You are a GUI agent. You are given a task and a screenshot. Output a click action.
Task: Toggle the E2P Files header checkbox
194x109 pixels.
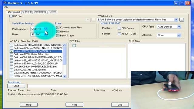74,46
